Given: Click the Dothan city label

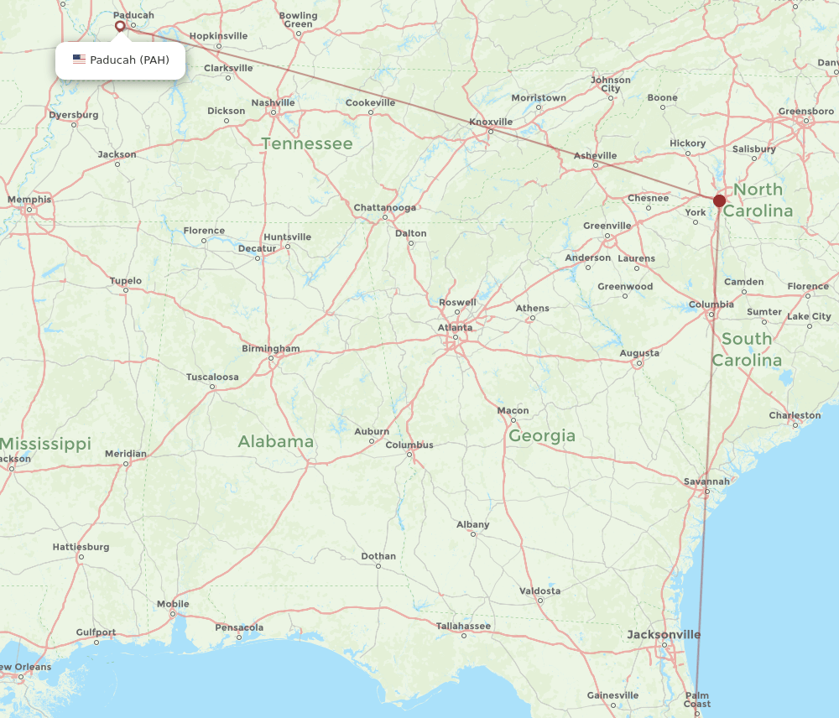Looking at the screenshot, I should [x=378, y=556].
